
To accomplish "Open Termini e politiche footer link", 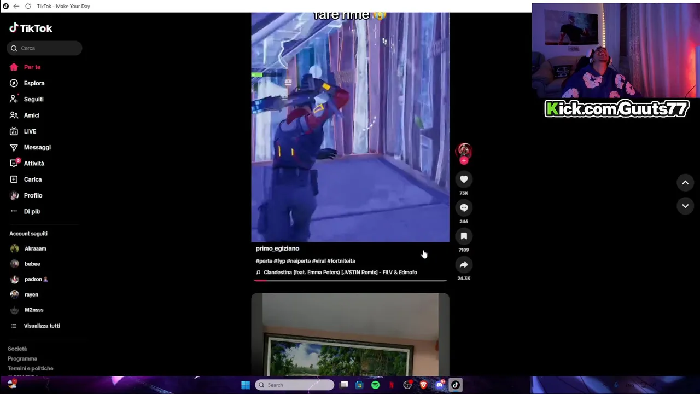I will [x=31, y=368].
